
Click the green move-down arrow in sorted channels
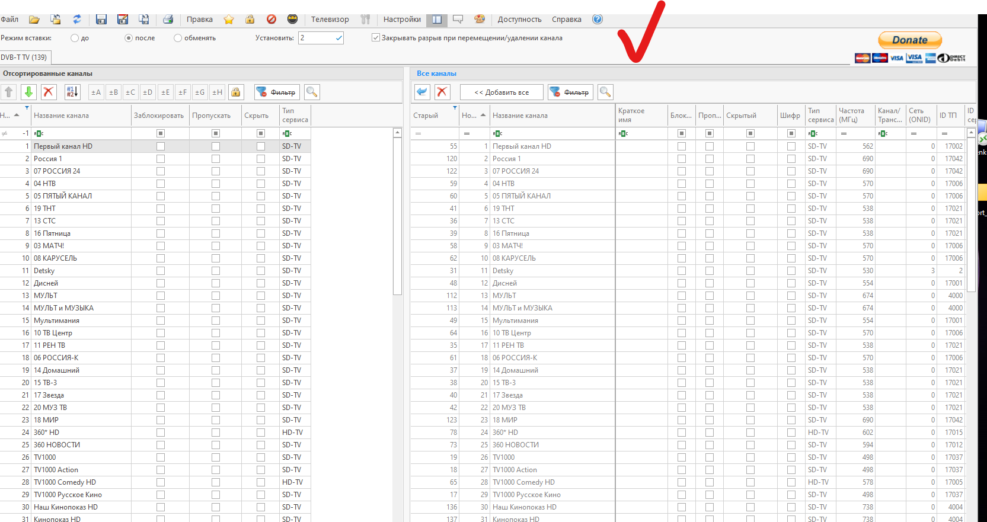click(x=28, y=92)
